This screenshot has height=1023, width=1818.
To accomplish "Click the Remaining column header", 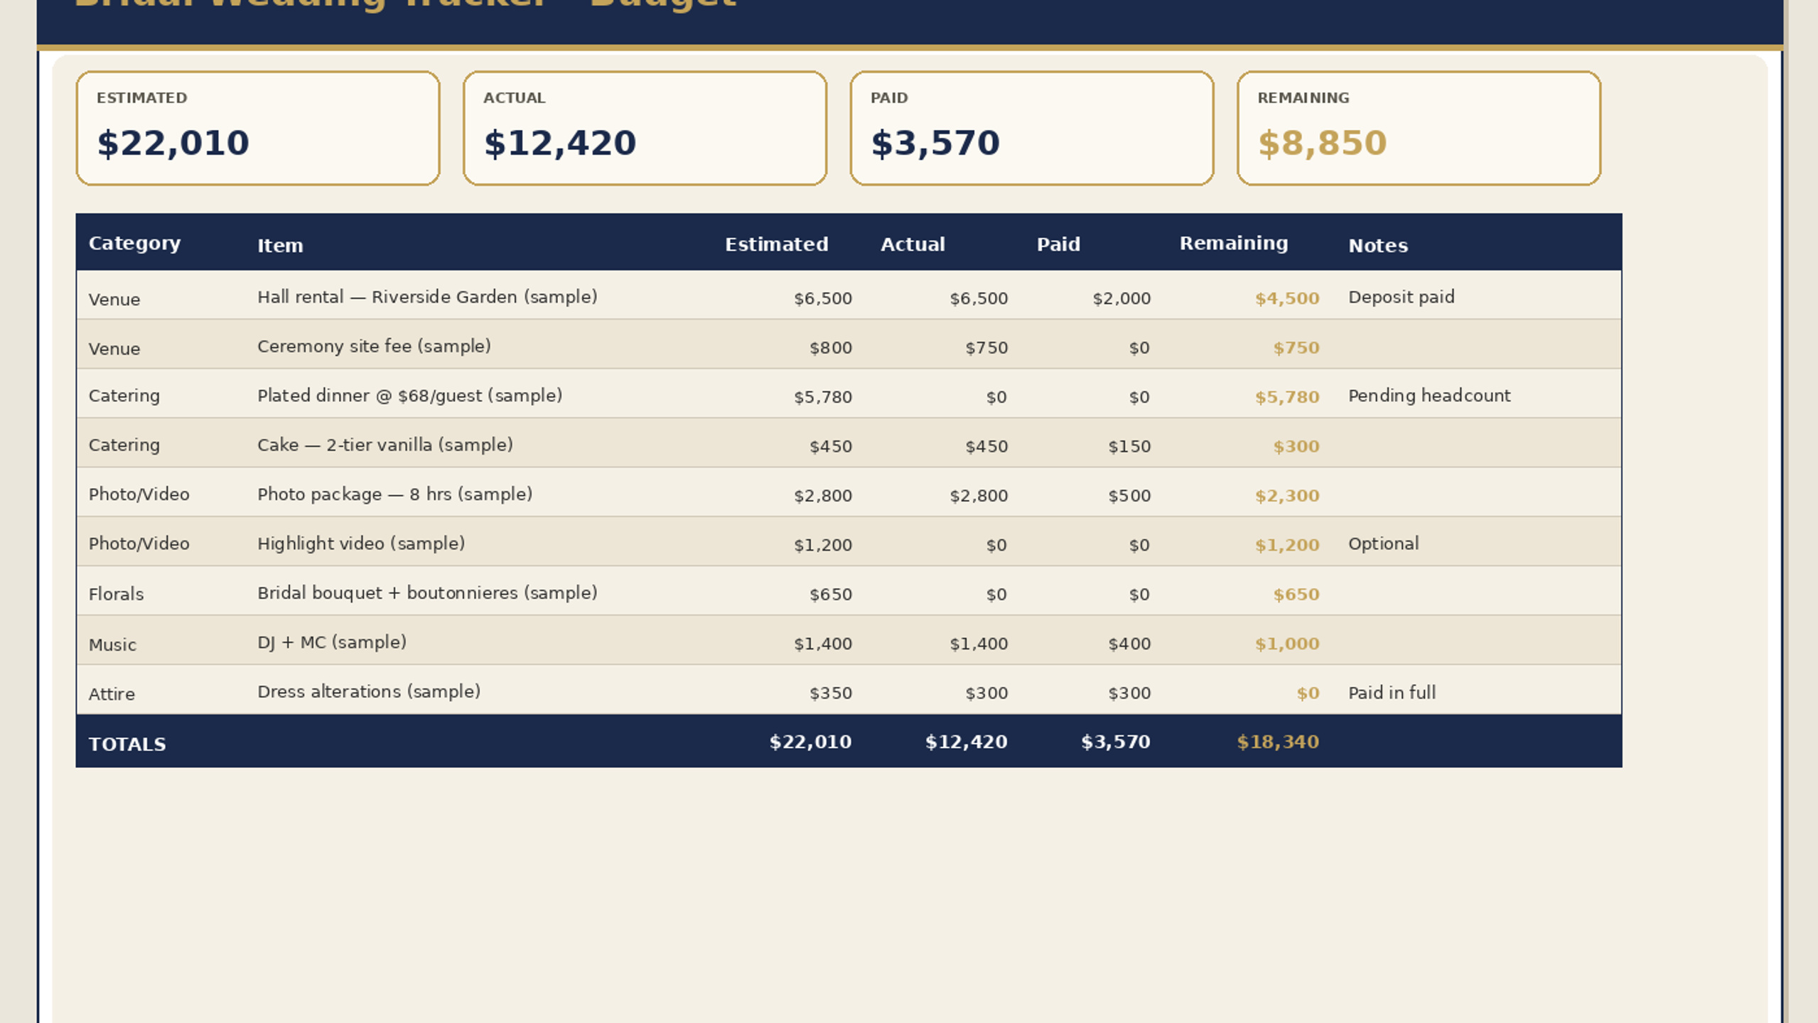I will click(1234, 244).
